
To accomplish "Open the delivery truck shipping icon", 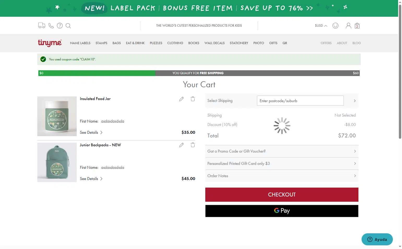I will point(41,26).
